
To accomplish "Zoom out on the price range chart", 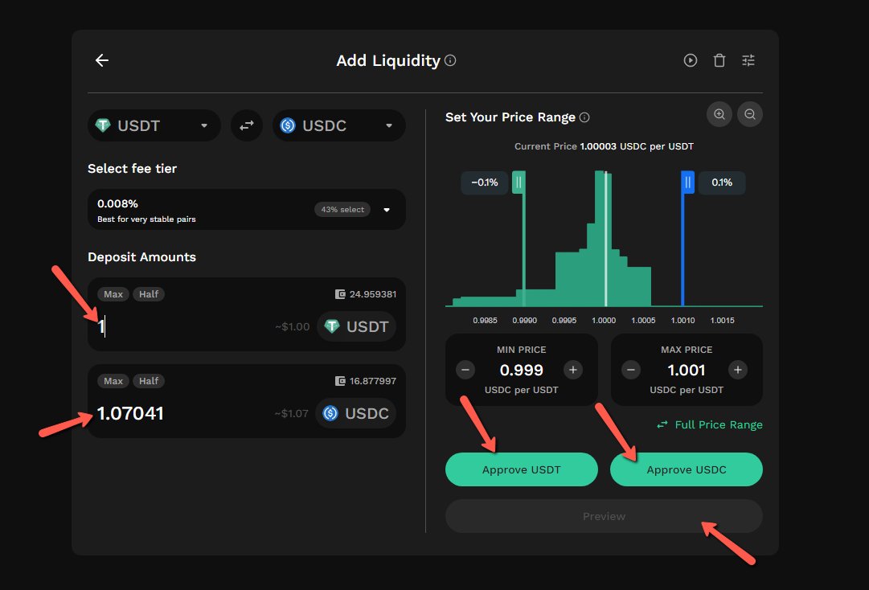I will point(750,114).
